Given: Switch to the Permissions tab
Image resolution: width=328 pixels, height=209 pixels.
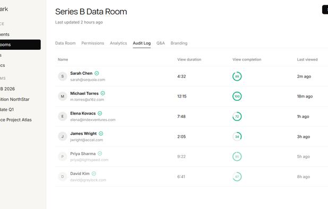Looking at the screenshot, I should (93, 43).
